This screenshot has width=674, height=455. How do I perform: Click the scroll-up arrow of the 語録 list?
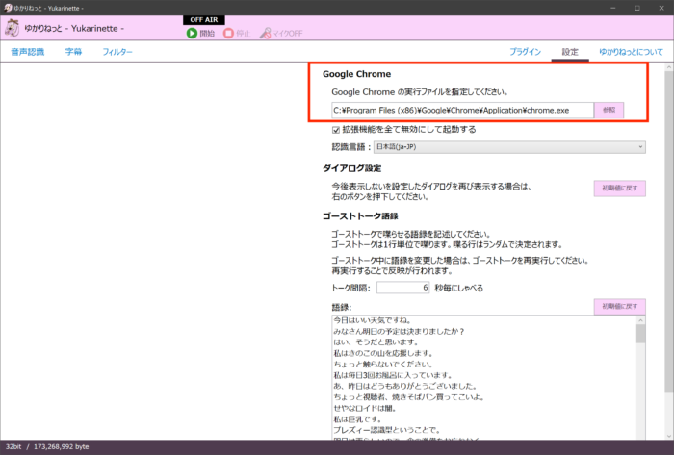click(x=641, y=320)
